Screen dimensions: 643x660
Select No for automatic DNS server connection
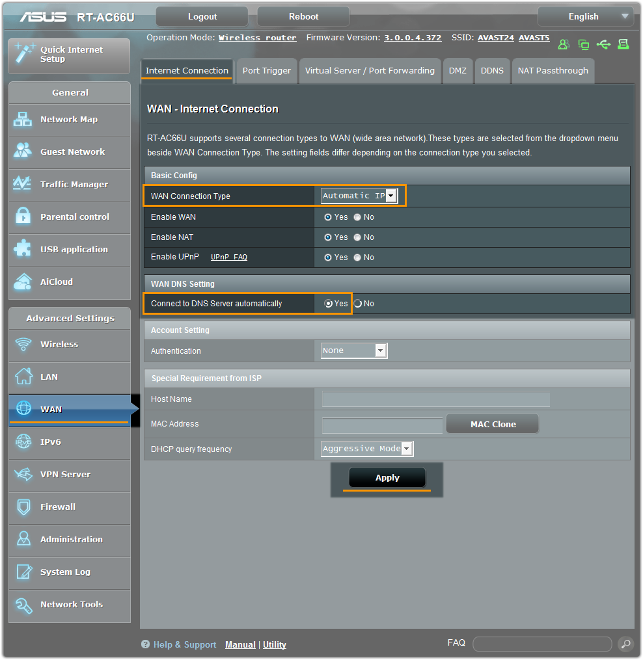click(x=358, y=304)
